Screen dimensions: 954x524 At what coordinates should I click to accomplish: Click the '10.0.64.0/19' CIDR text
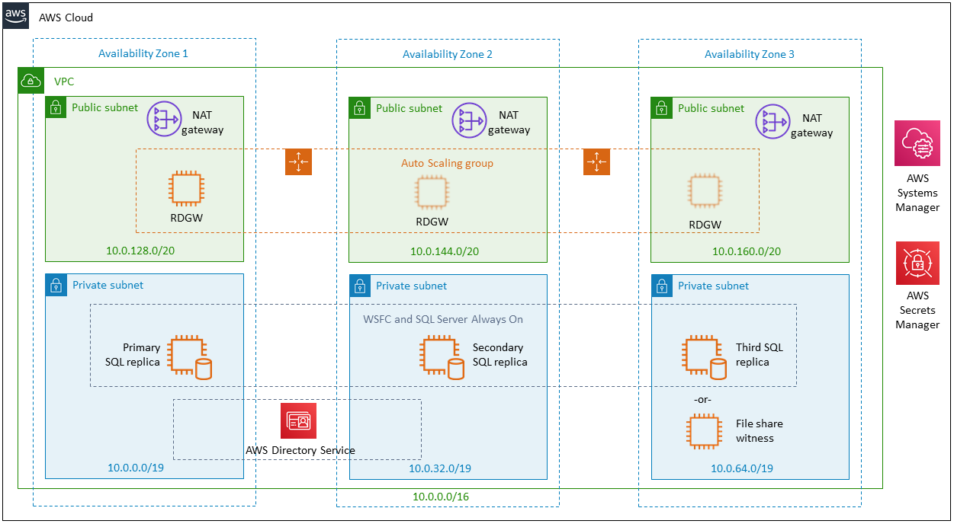[x=742, y=468]
